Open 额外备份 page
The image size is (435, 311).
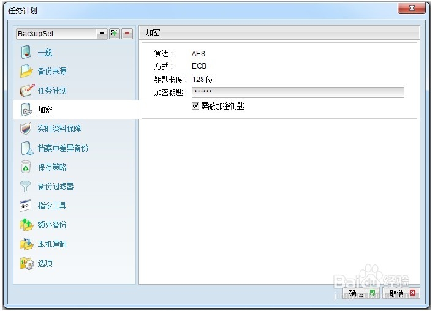coord(52,225)
